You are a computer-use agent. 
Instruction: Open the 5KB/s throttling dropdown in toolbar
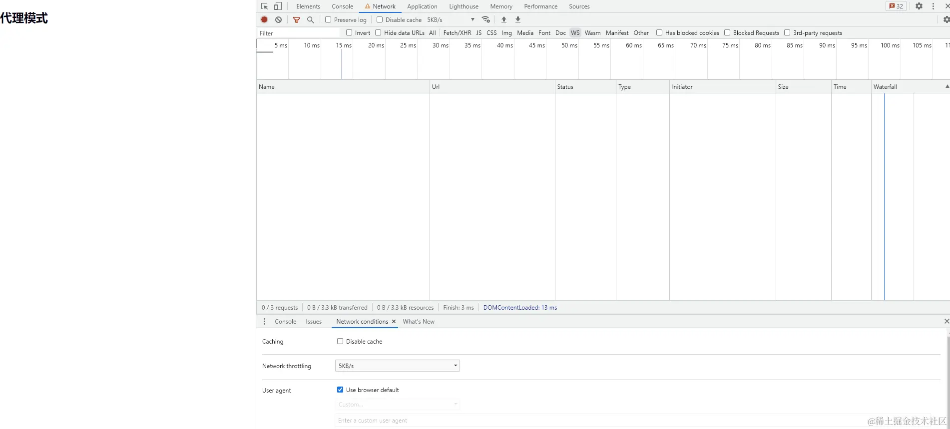click(451, 20)
